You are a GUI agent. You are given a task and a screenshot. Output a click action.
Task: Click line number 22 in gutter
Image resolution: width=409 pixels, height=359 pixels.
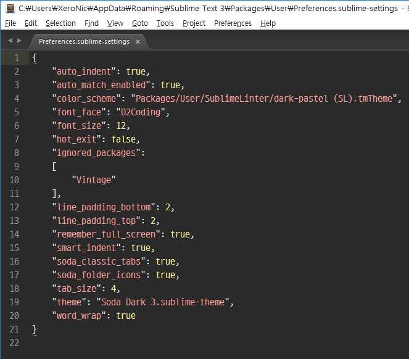click(14, 343)
